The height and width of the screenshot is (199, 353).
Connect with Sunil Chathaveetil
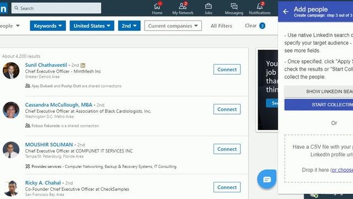click(x=227, y=70)
